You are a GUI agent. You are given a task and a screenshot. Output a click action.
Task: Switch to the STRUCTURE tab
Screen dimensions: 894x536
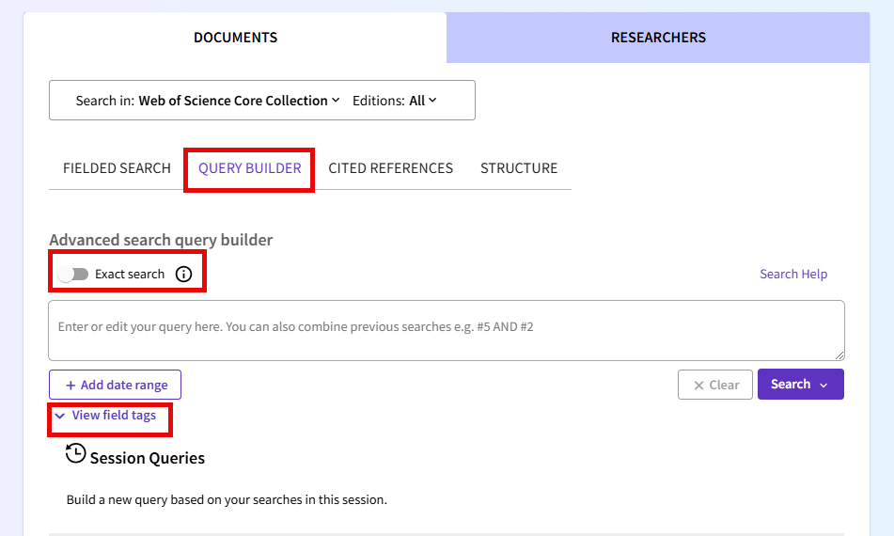point(519,168)
